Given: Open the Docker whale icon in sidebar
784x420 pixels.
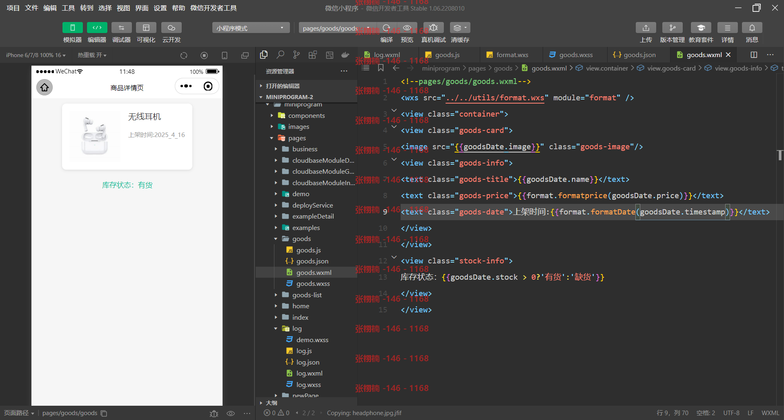Looking at the screenshot, I should point(345,55).
